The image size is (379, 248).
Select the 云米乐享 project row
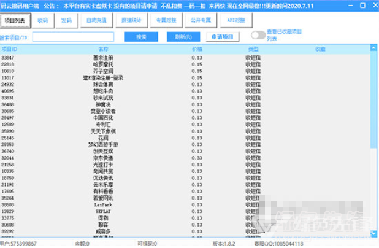click(185, 185)
